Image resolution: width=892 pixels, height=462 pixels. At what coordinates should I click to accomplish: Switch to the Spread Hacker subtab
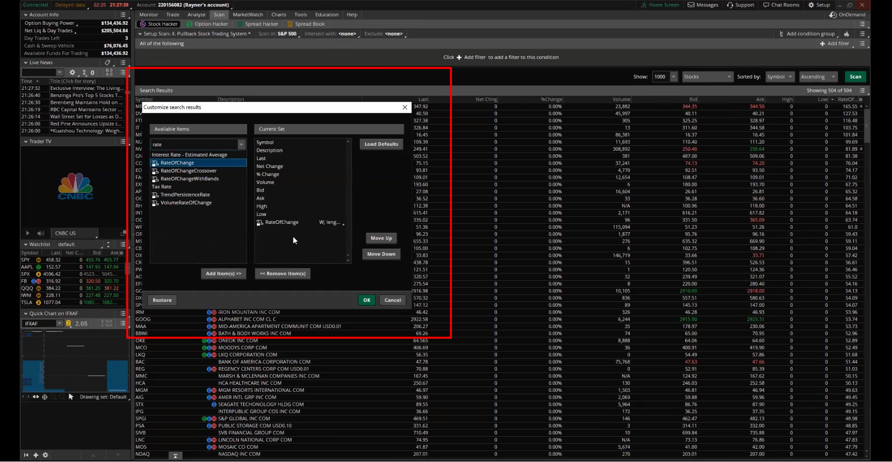click(257, 24)
